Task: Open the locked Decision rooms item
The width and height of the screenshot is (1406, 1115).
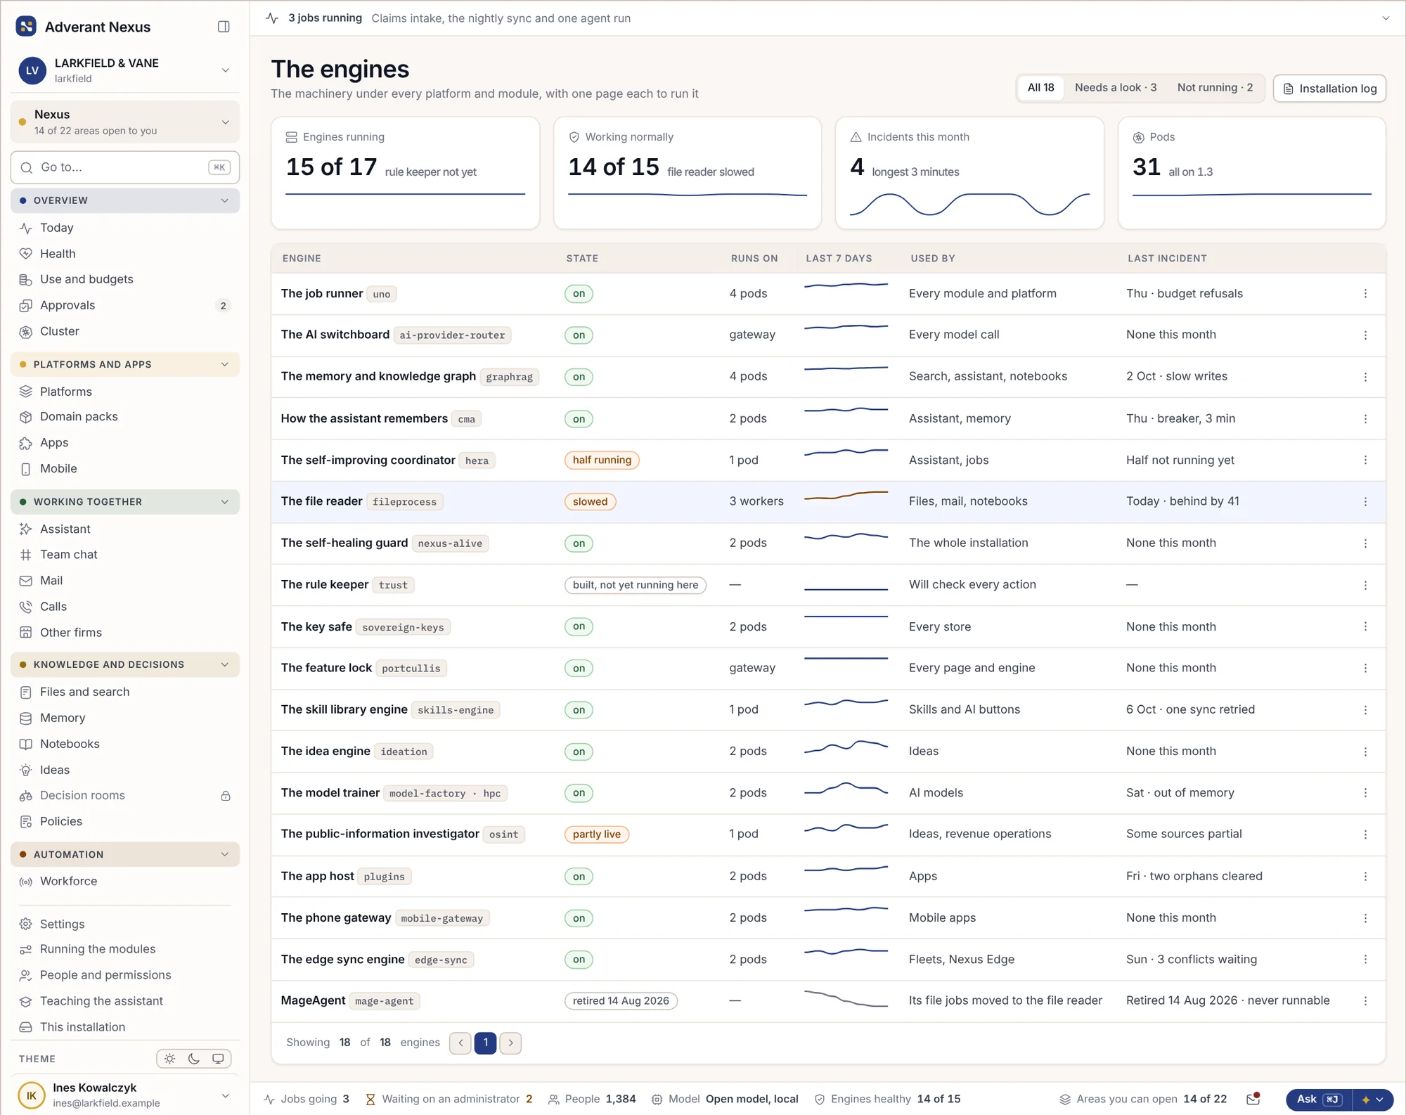Action: 125,796
